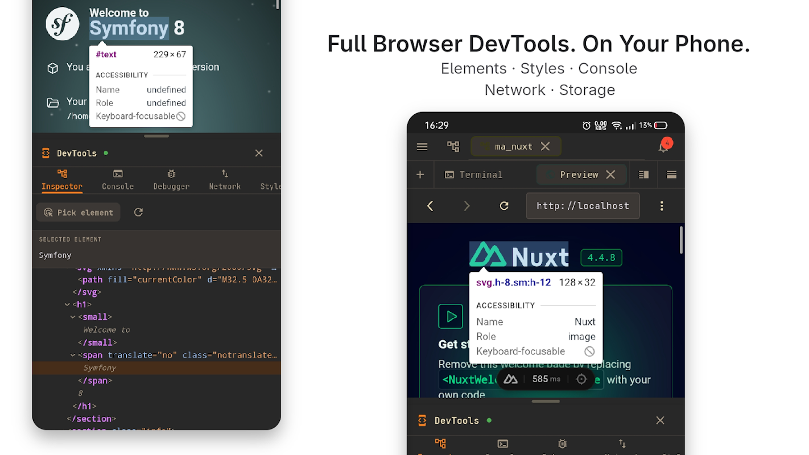
Task: Click the http://localhost URL field
Action: 583,206
